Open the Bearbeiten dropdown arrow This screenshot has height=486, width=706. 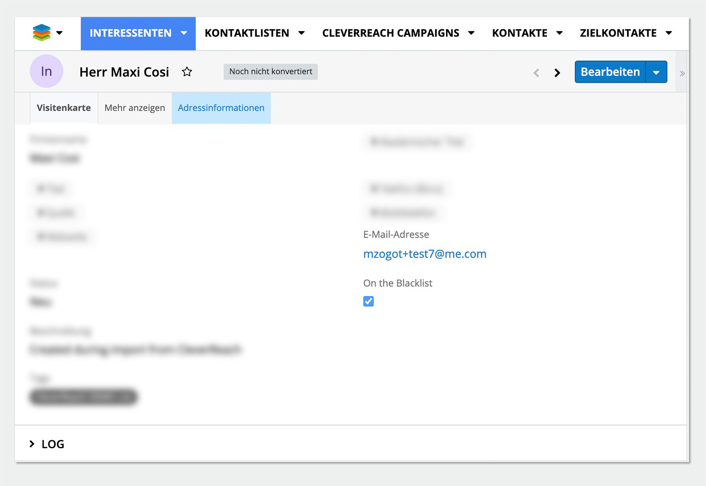(656, 72)
